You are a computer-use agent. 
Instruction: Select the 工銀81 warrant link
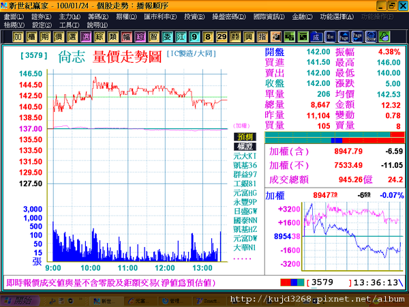tap(245, 184)
